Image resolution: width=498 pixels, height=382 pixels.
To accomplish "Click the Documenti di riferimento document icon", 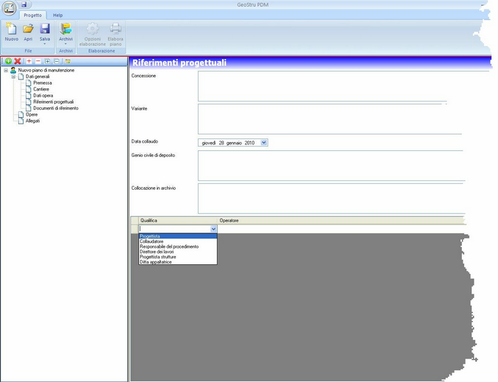I will 29,108.
